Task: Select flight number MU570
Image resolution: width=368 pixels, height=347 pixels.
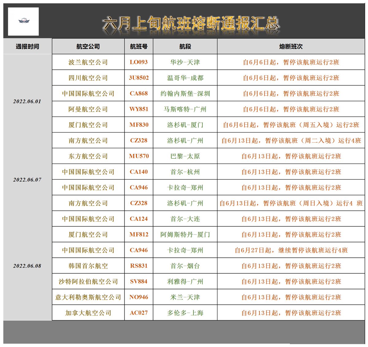Action: (x=139, y=156)
